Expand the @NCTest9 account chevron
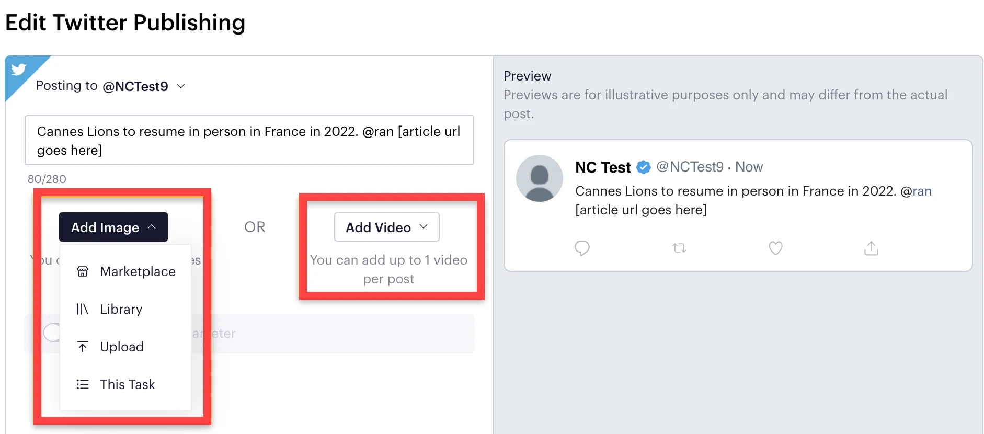984x434 pixels. (x=181, y=86)
